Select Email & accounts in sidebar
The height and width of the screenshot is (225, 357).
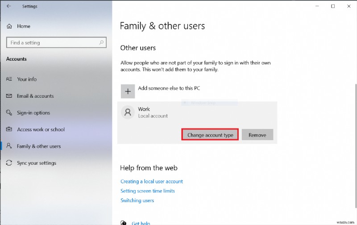[x=35, y=96]
